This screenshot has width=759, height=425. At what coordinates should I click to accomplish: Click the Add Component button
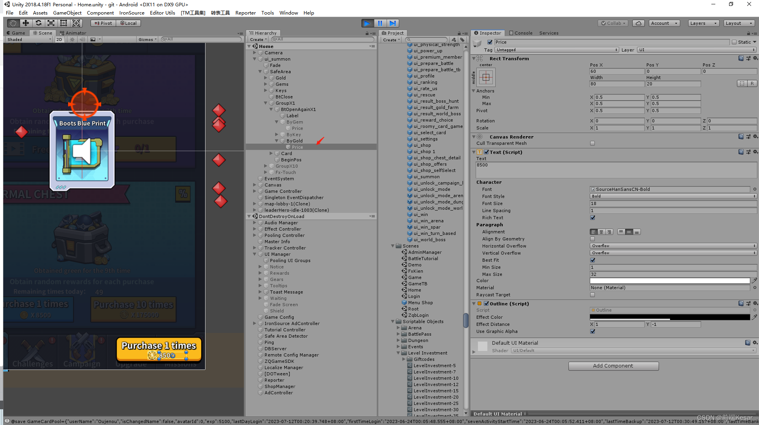(613, 366)
